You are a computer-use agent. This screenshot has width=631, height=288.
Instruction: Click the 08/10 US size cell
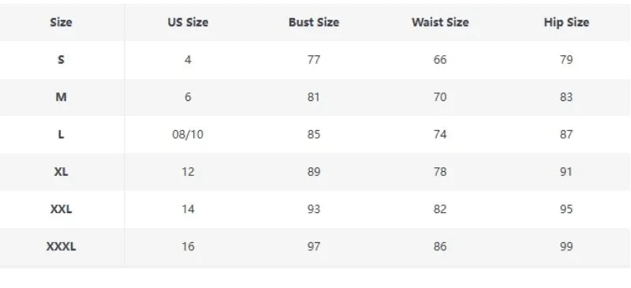click(x=188, y=135)
